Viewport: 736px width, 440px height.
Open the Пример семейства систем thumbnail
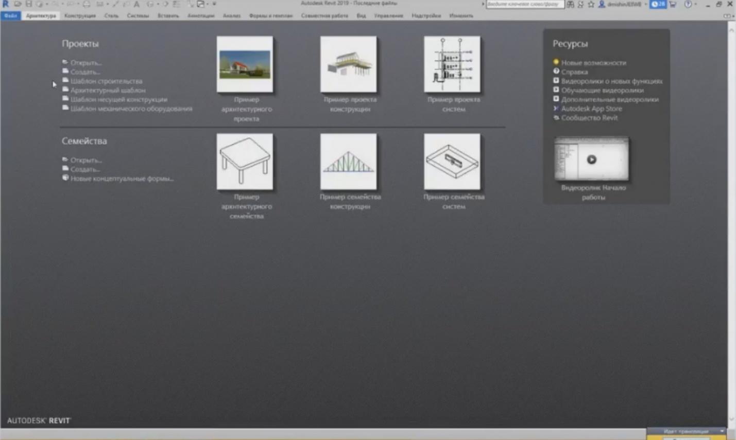[452, 162]
